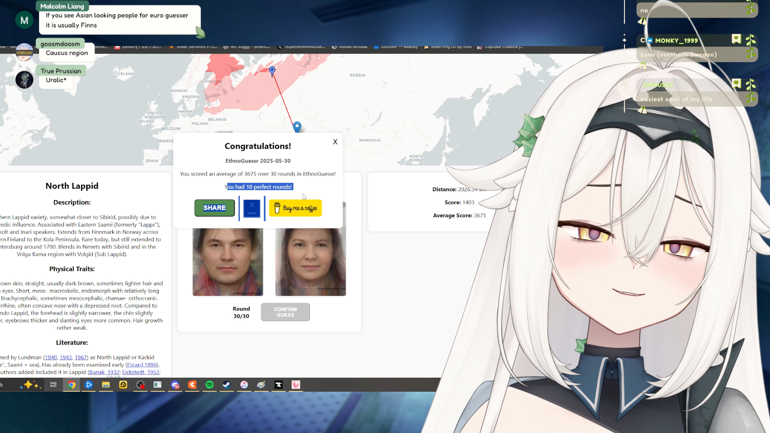770x433 pixels.
Task: Open Spotify from the taskbar
Action: click(x=209, y=385)
